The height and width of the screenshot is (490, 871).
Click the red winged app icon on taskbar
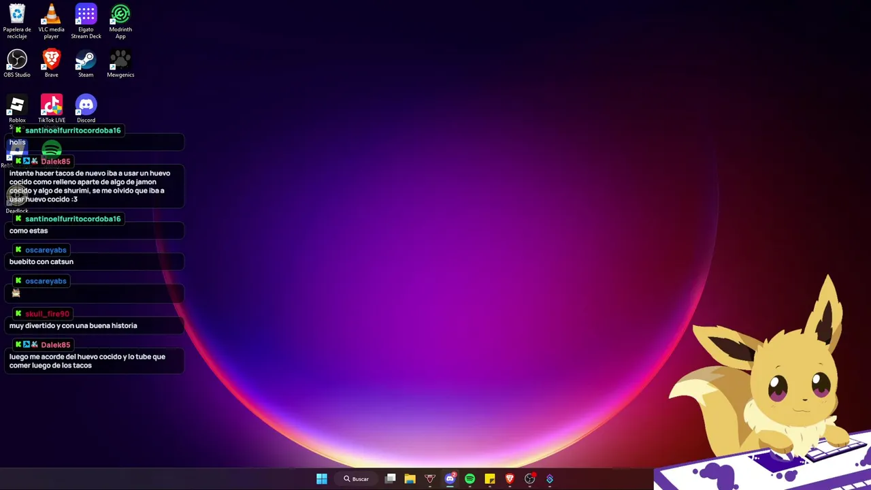(x=429, y=479)
